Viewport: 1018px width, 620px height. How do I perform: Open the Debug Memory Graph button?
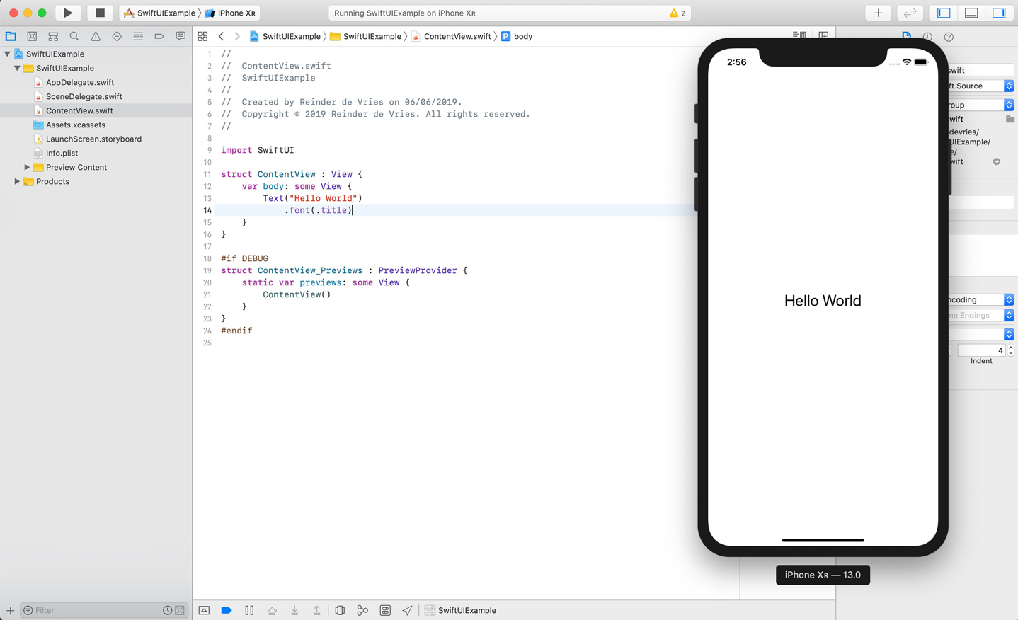coord(362,610)
